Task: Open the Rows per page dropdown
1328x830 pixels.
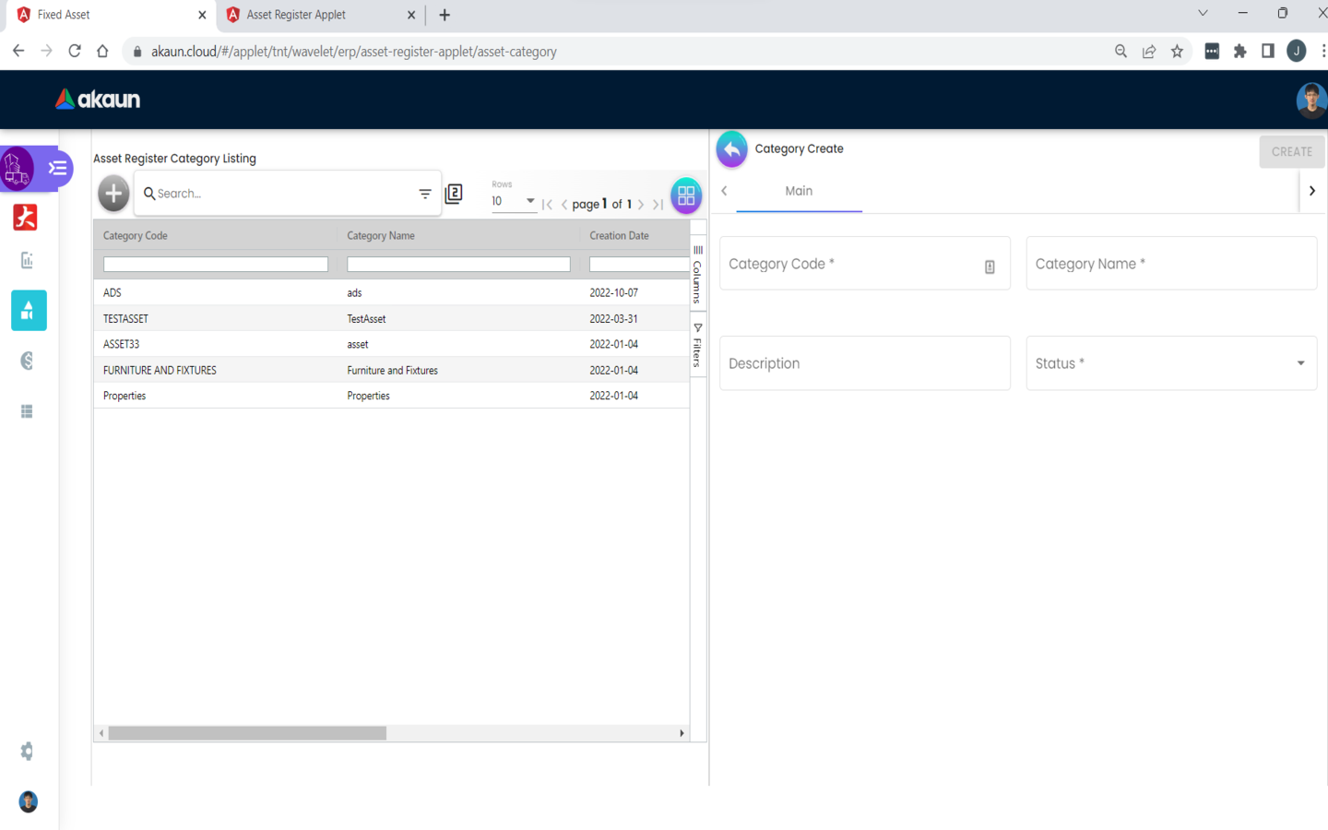Action: pyautogui.click(x=513, y=201)
